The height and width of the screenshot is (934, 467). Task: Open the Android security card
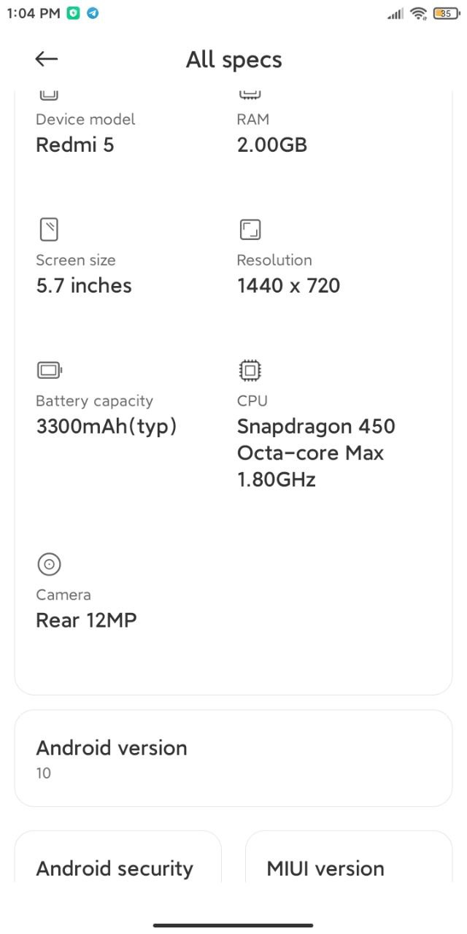tap(118, 856)
